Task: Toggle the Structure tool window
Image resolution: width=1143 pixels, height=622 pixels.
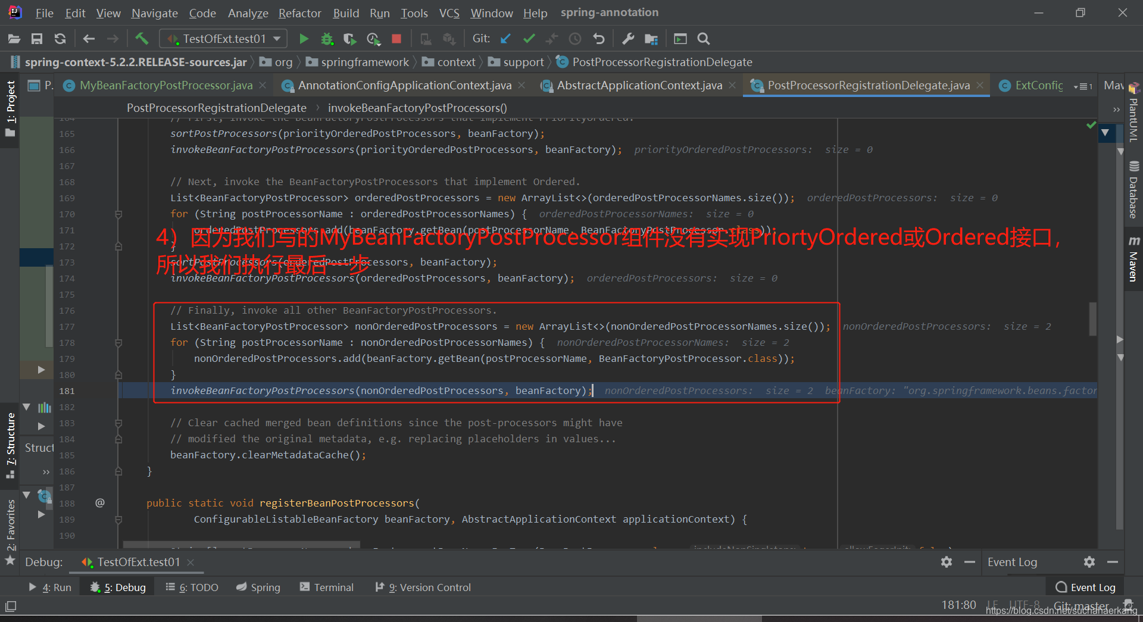Action: click(10, 445)
